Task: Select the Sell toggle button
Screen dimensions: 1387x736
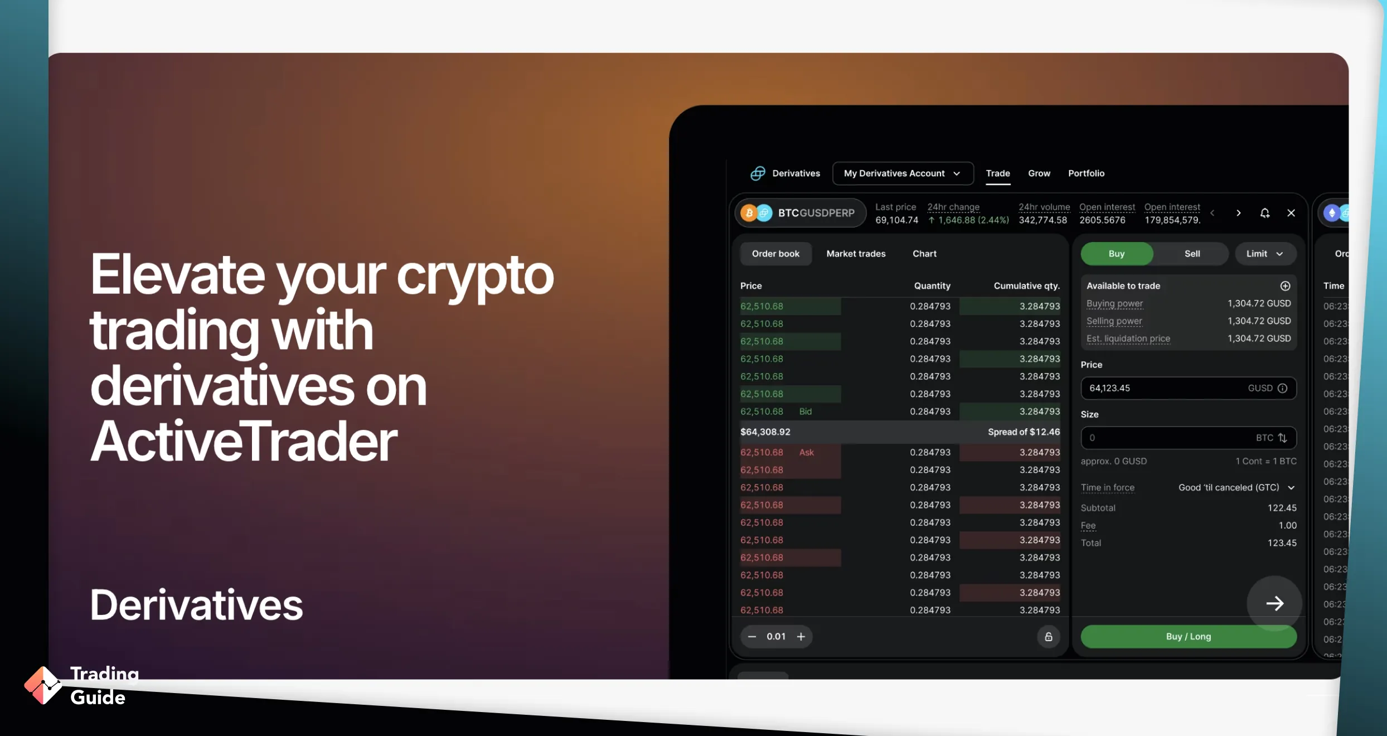Action: coord(1191,253)
